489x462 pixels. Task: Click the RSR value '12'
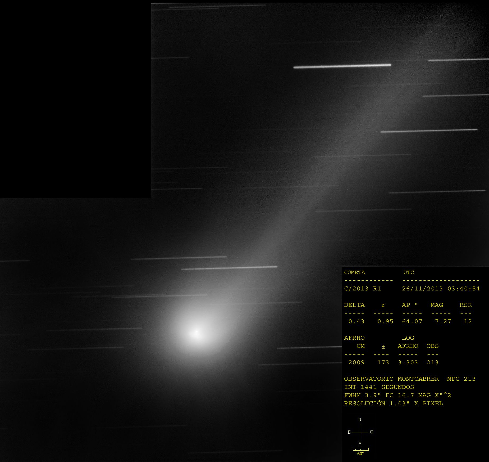tap(468, 321)
